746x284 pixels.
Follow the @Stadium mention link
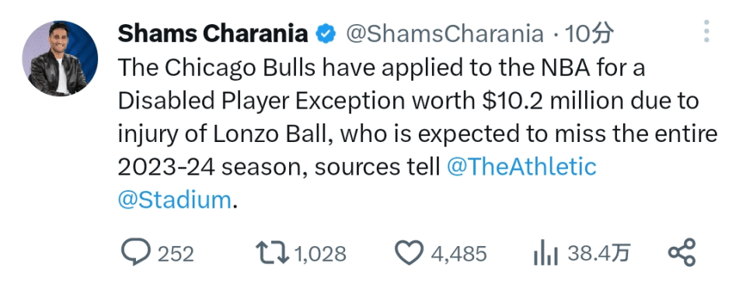174,200
